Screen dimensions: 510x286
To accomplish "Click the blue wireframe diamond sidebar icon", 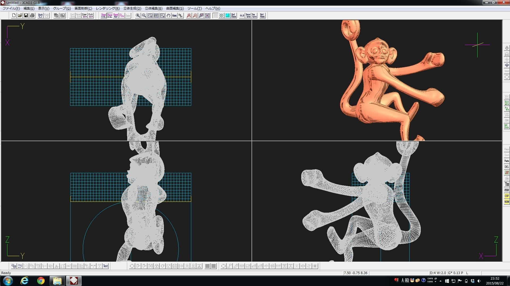I will (507, 65).
